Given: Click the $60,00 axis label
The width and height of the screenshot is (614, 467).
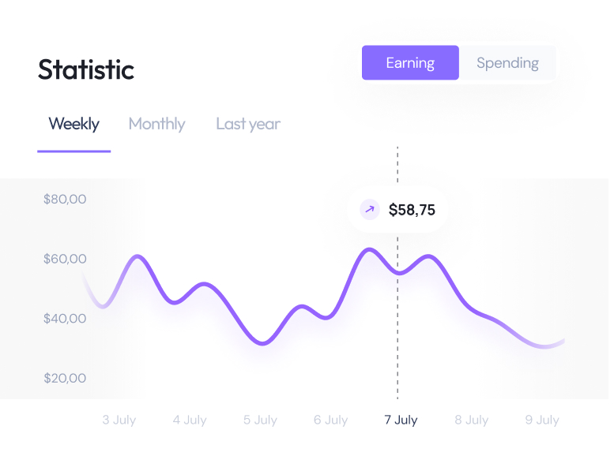Looking at the screenshot, I should click(x=65, y=259).
